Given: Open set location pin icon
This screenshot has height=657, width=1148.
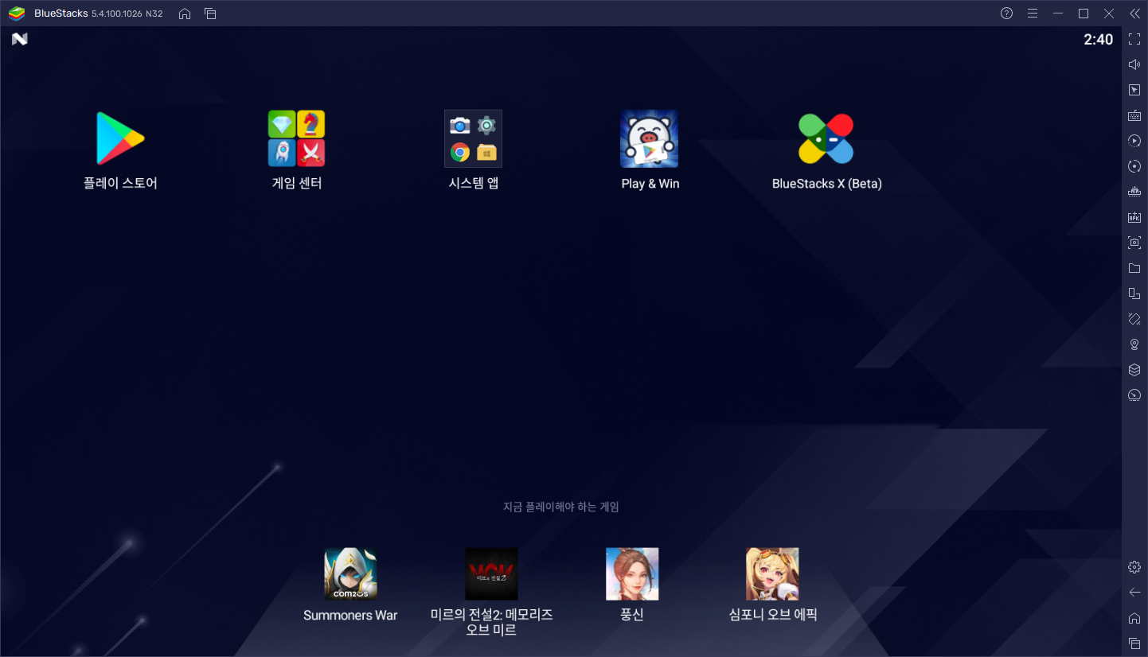Looking at the screenshot, I should 1134,344.
